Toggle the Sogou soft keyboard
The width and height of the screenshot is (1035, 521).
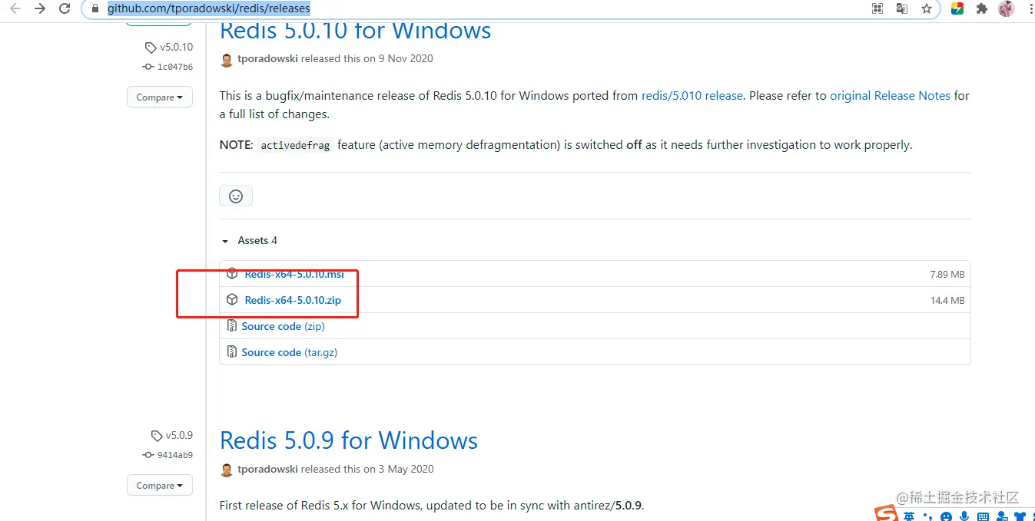coord(983,516)
